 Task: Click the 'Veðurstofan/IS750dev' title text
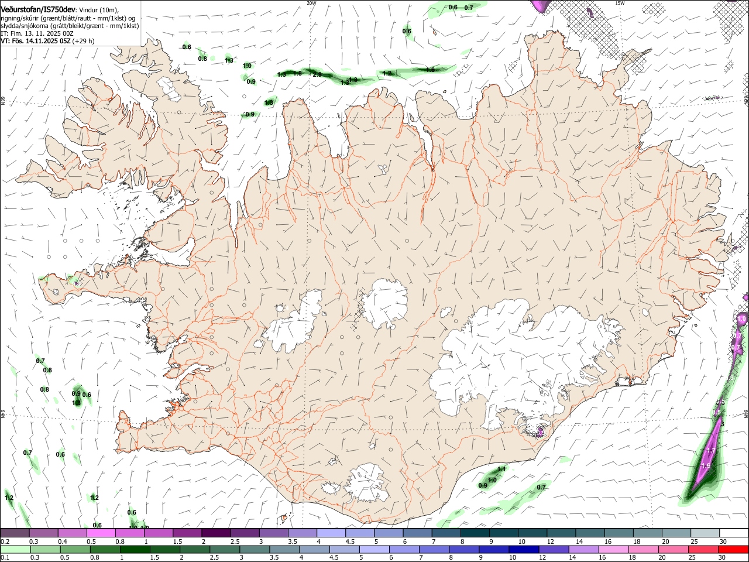click(x=38, y=9)
